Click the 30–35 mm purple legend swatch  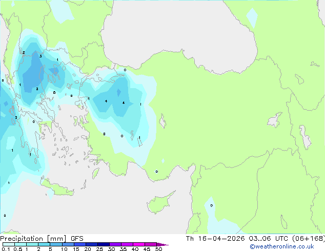[x=115, y=244]
